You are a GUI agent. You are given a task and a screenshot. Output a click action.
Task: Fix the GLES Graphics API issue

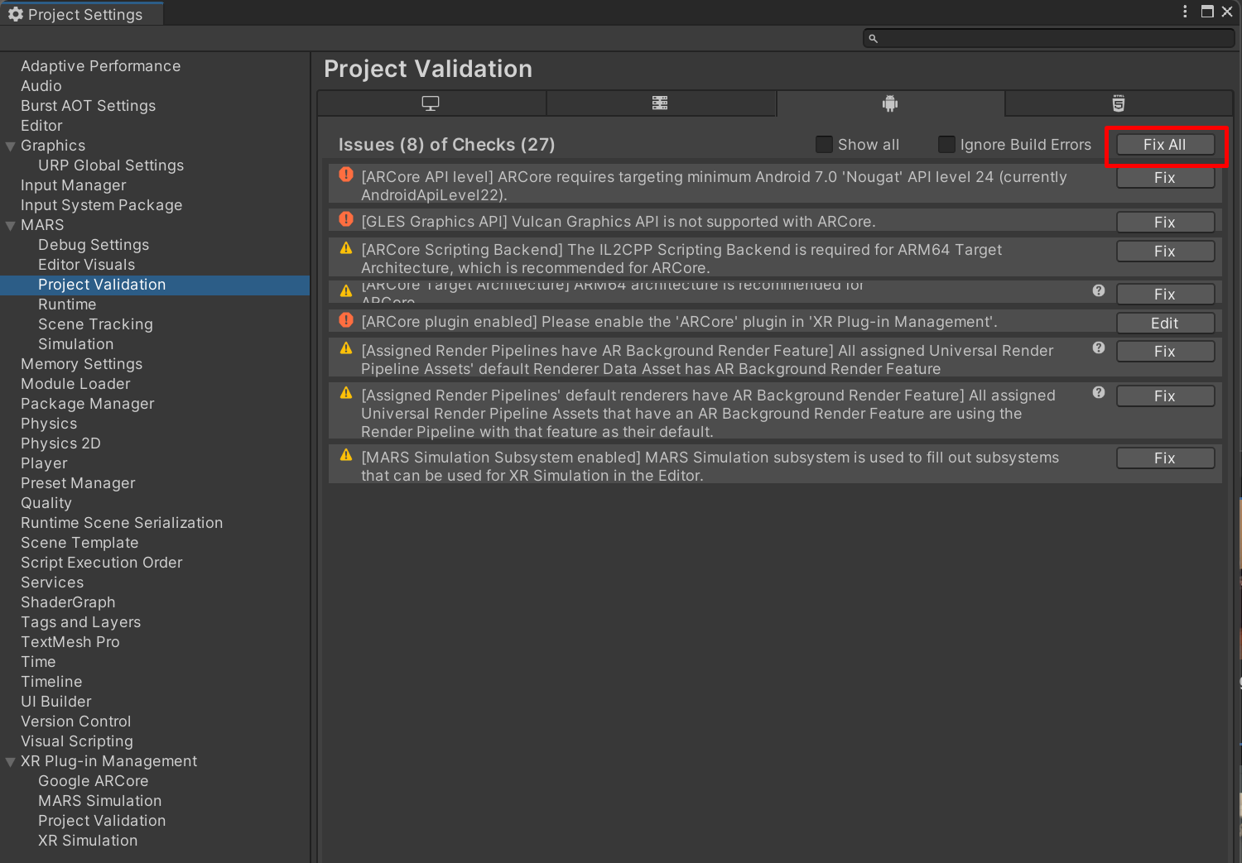1164,223
